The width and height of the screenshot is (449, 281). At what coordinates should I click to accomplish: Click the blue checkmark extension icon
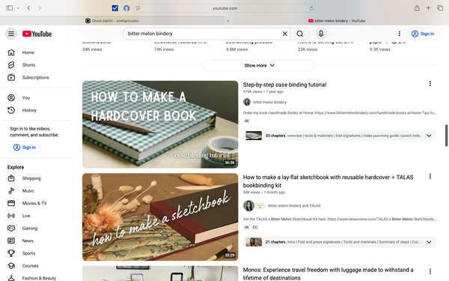115,8
